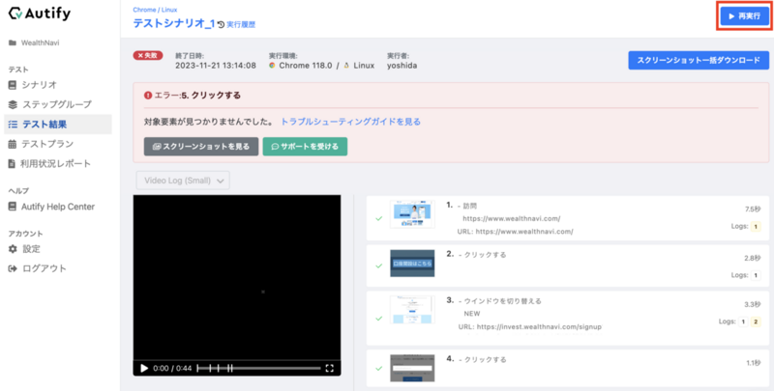The image size is (774, 391).
Task: Open Autify Help Center link
Action: (x=51, y=207)
